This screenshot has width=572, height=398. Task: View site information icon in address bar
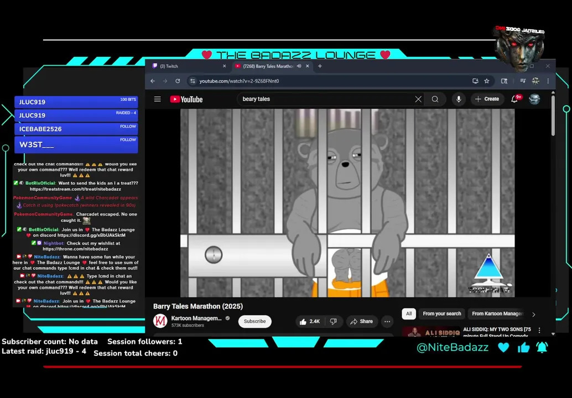pyautogui.click(x=193, y=81)
